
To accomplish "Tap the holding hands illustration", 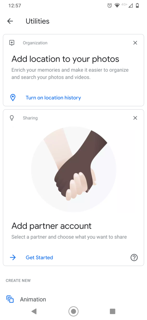I will click(73, 169).
